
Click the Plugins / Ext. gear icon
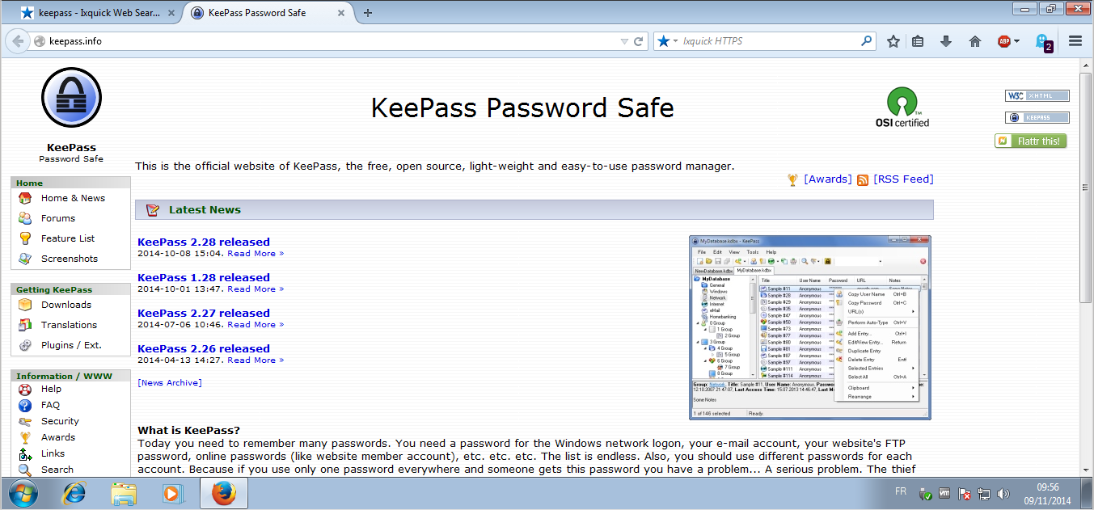26,345
